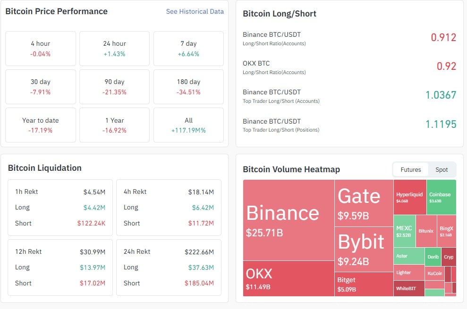Select the Futures heatmap tab
Image resolution: width=467 pixels, height=309 pixels.
click(410, 170)
